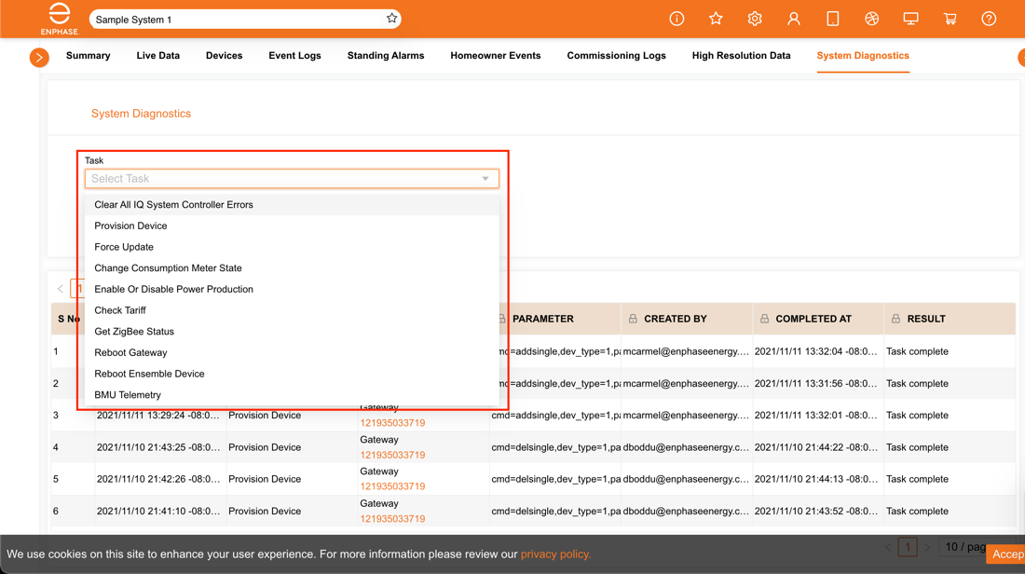Click the page number input field
Screen dimensions: 1025x574
(908, 548)
